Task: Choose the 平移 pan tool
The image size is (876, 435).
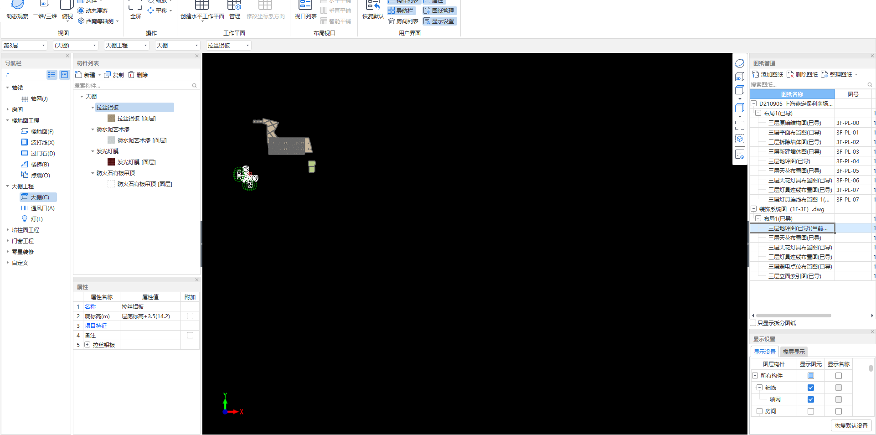Action: point(160,10)
